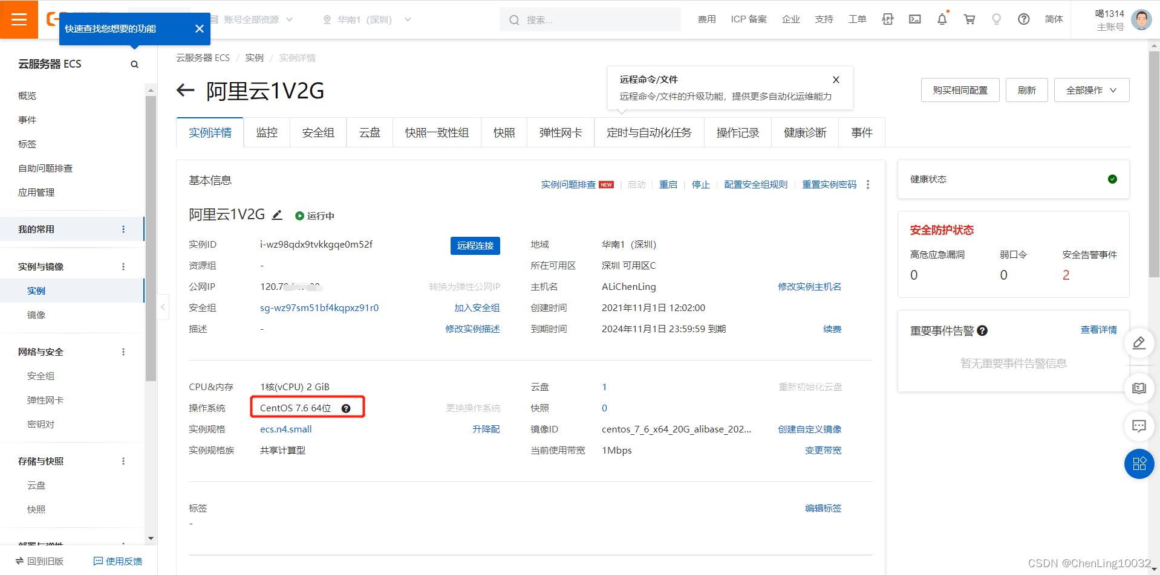Image resolution: width=1160 pixels, height=575 pixels.
Task: Click the 重启 link
Action: pyautogui.click(x=668, y=184)
